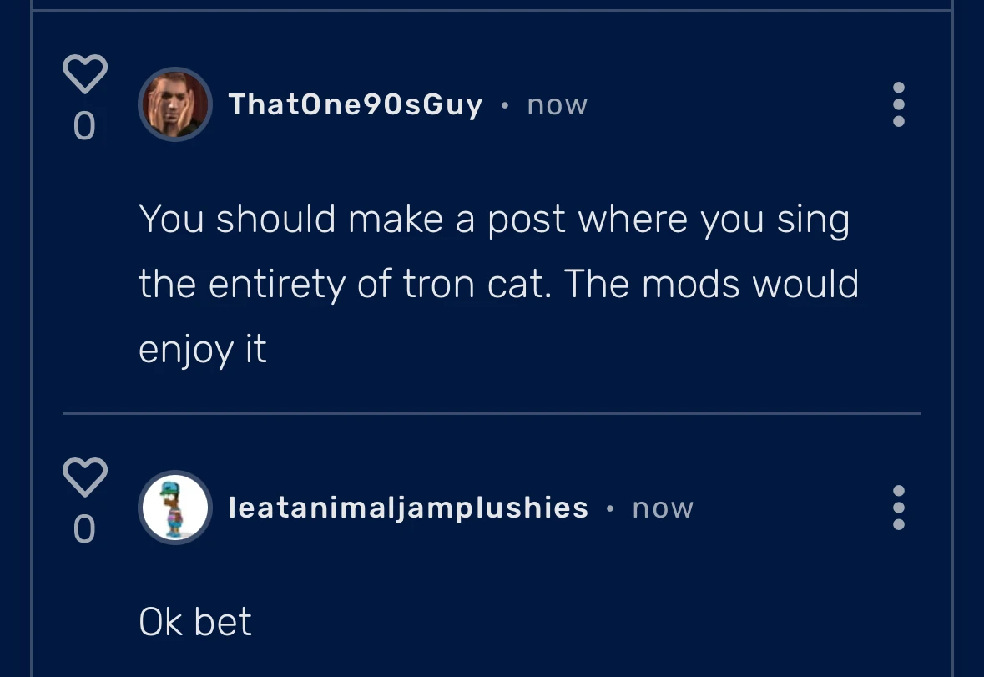Click the like count under ThatOne90sGuy's heart
Image resolution: width=984 pixels, height=677 pixels.
84,126
